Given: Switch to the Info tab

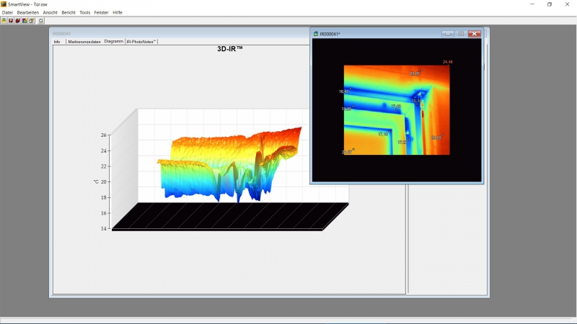Looking at the screenshot, I should point(58,42).
